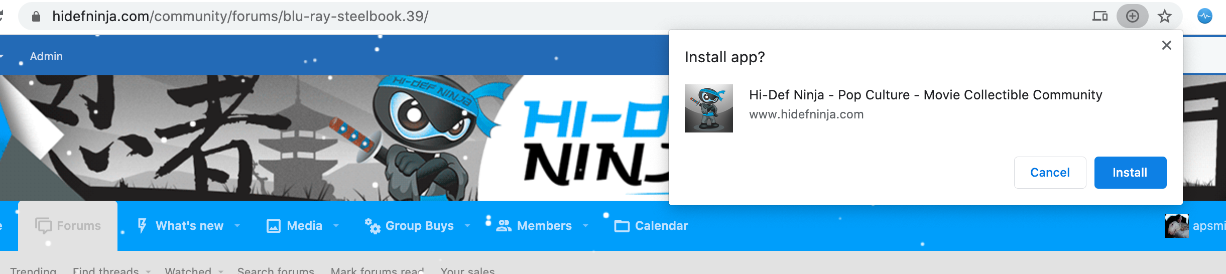Click the app title text in install dialog

point(925,95)
